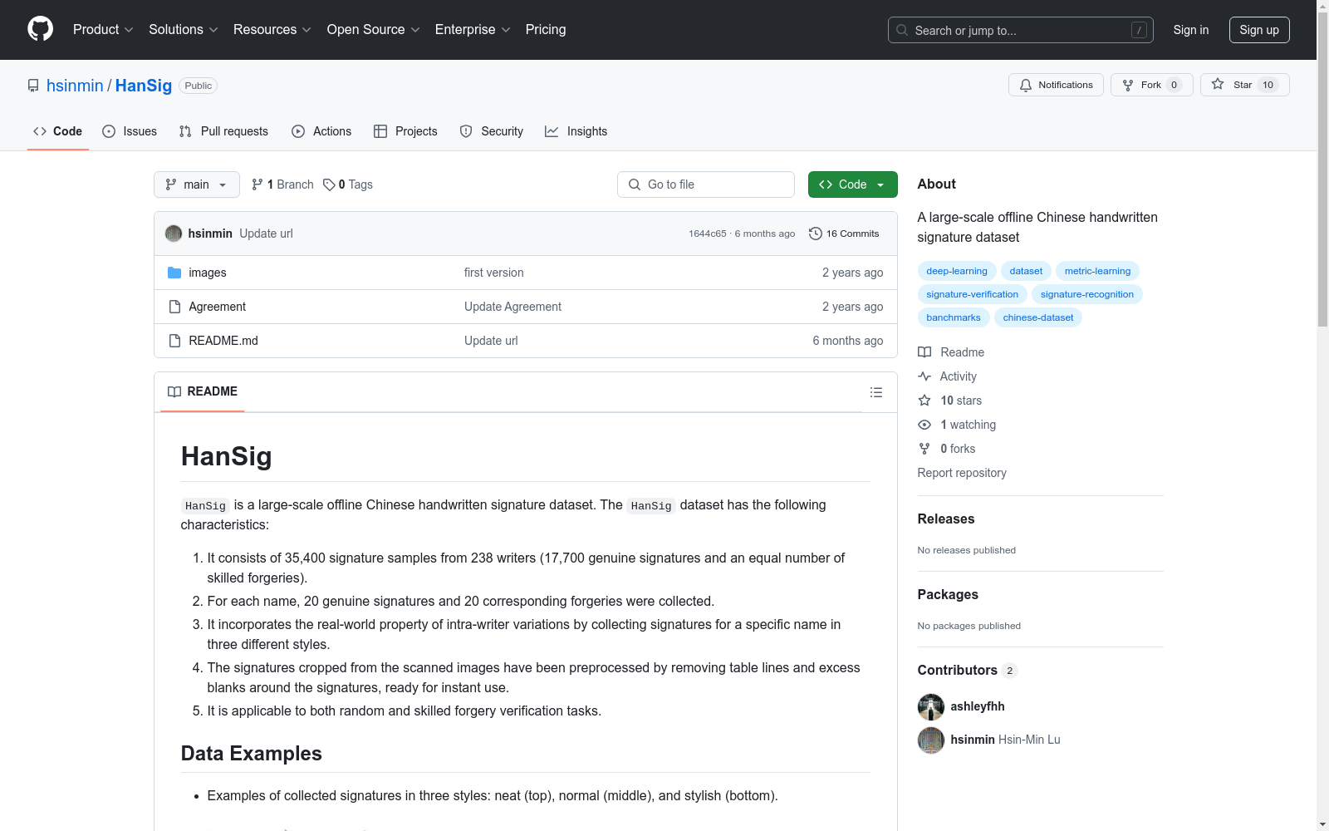
Task: Open the main branch dropdown
Action: coord(196,184)
